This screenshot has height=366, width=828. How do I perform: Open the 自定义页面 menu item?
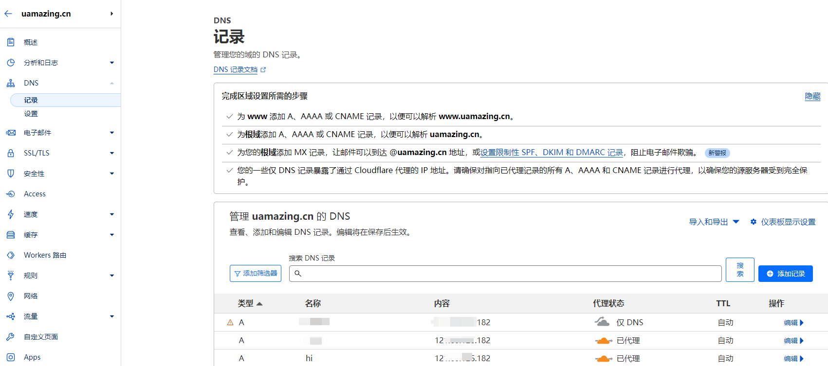[x=41, y=337]
